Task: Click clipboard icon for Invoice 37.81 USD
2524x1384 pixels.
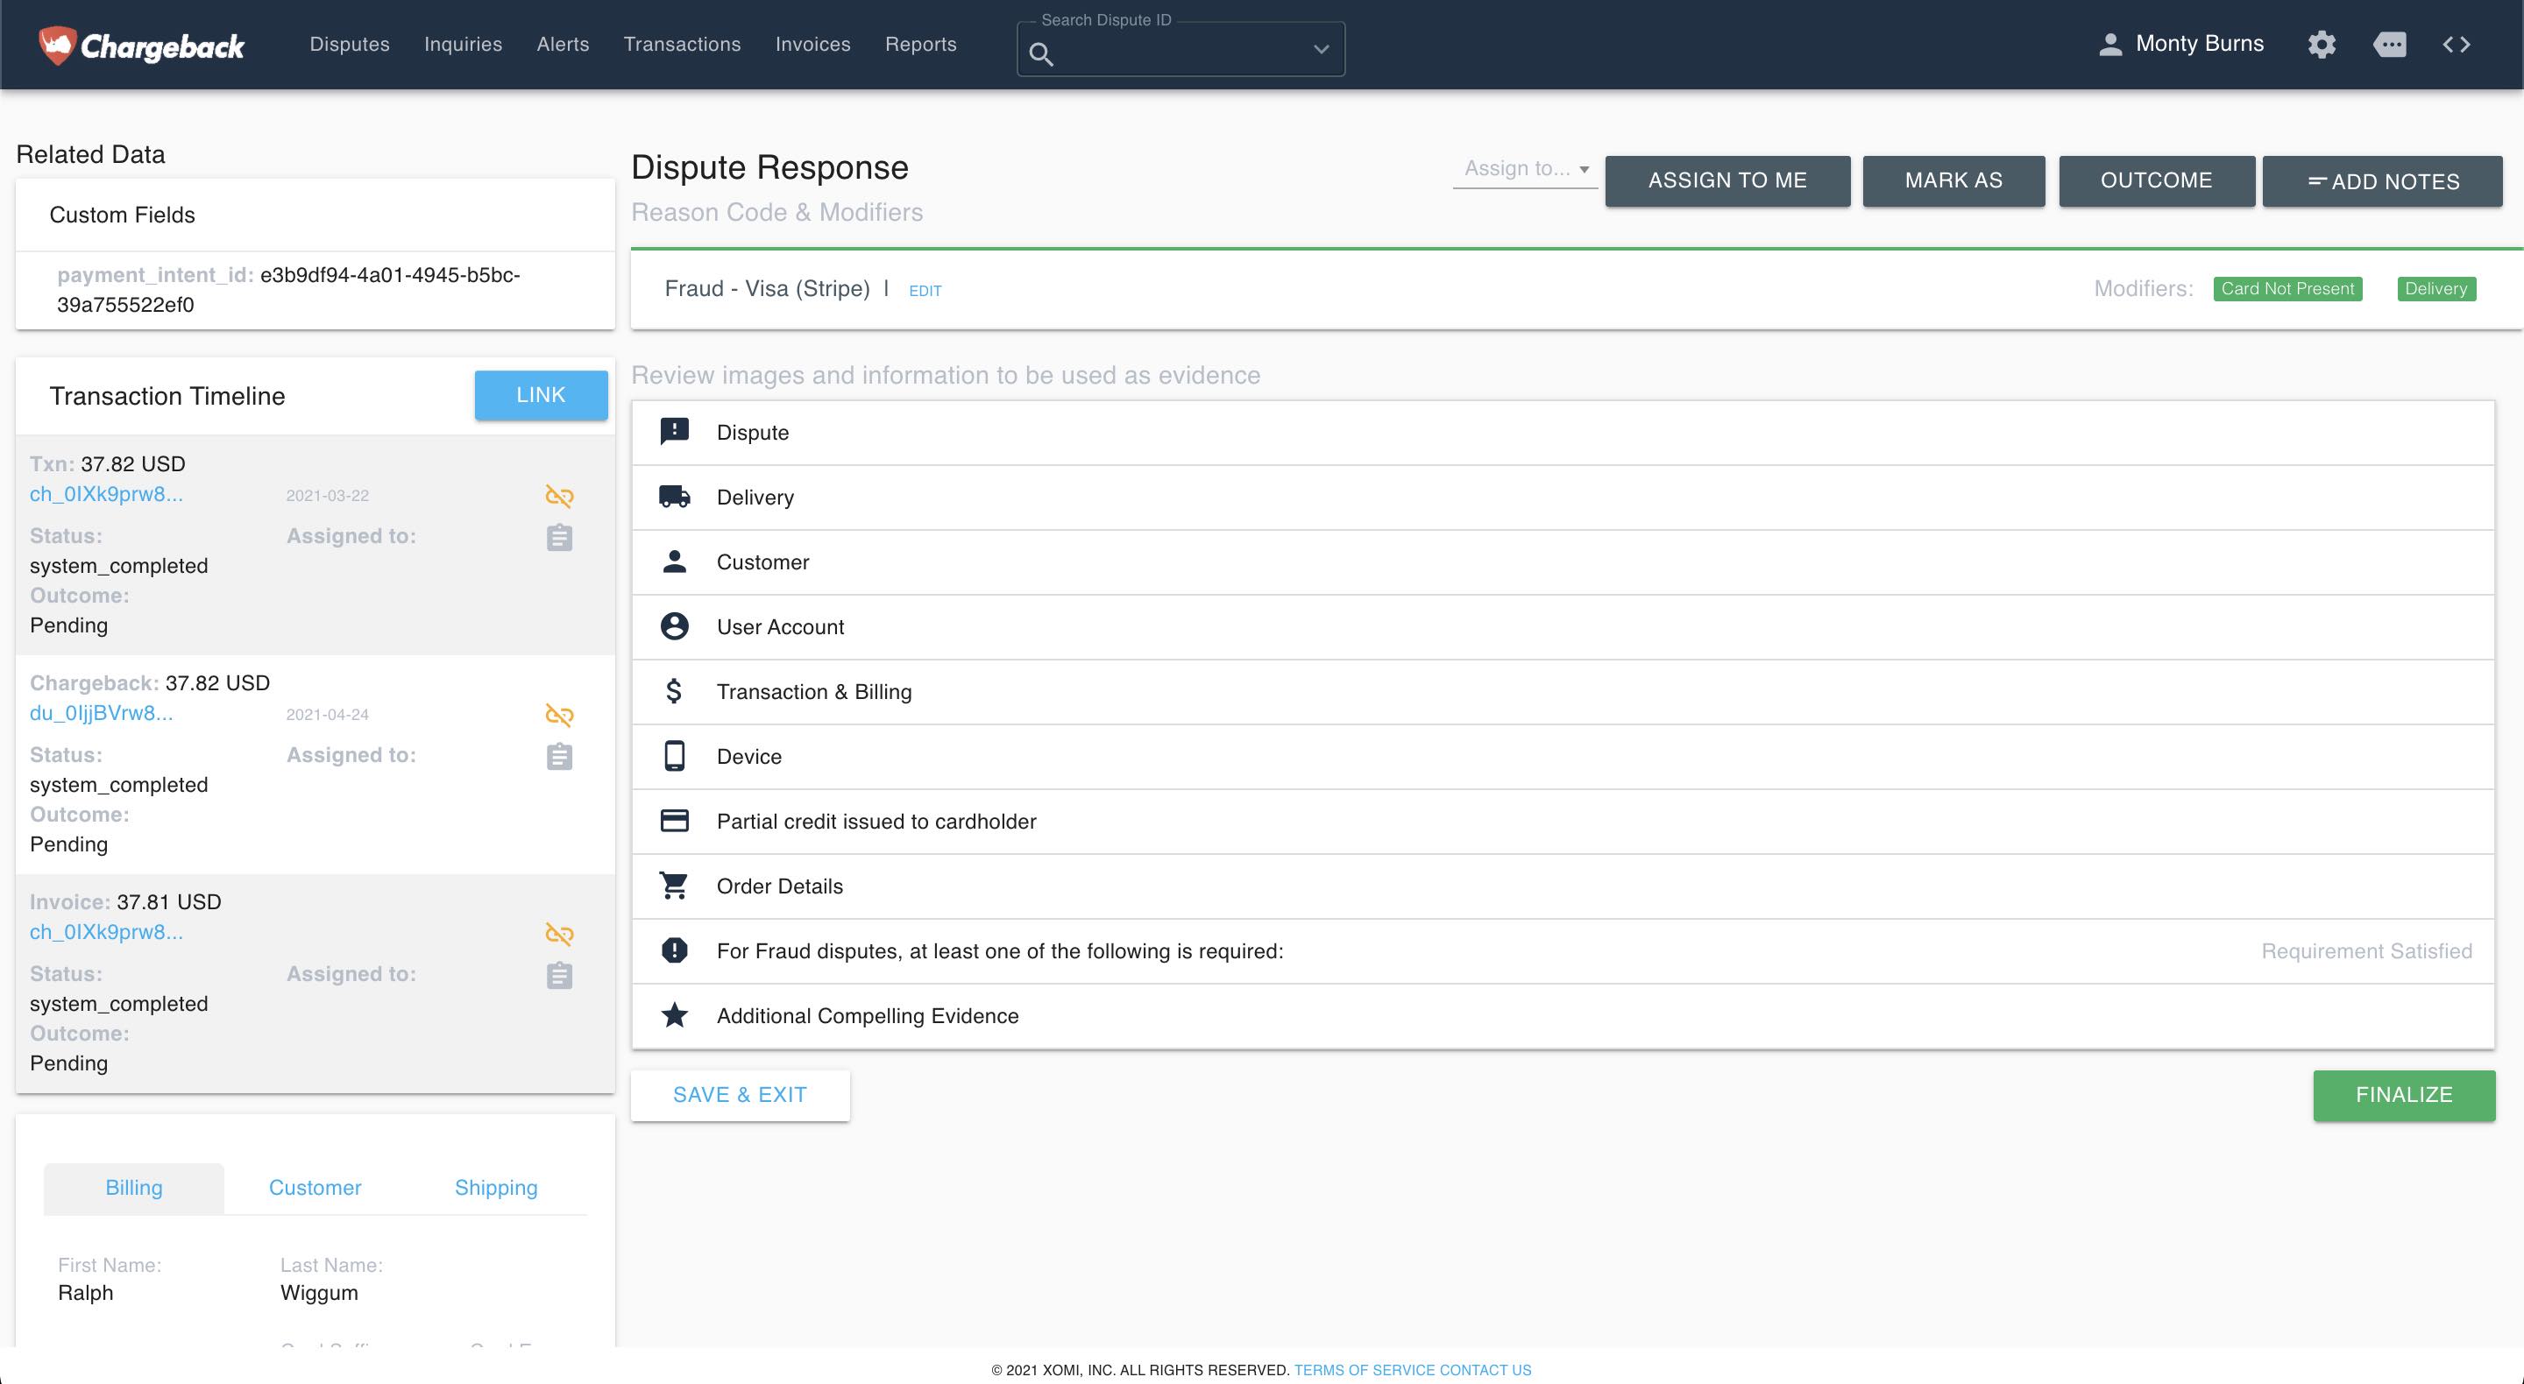Action: tap(559, 976)
